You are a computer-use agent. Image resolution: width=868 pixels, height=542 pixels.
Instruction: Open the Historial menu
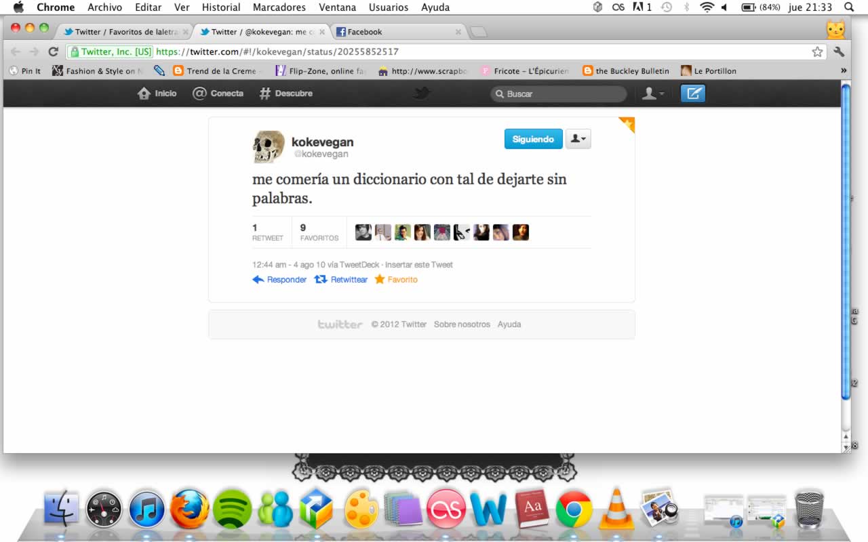(221, 7)
